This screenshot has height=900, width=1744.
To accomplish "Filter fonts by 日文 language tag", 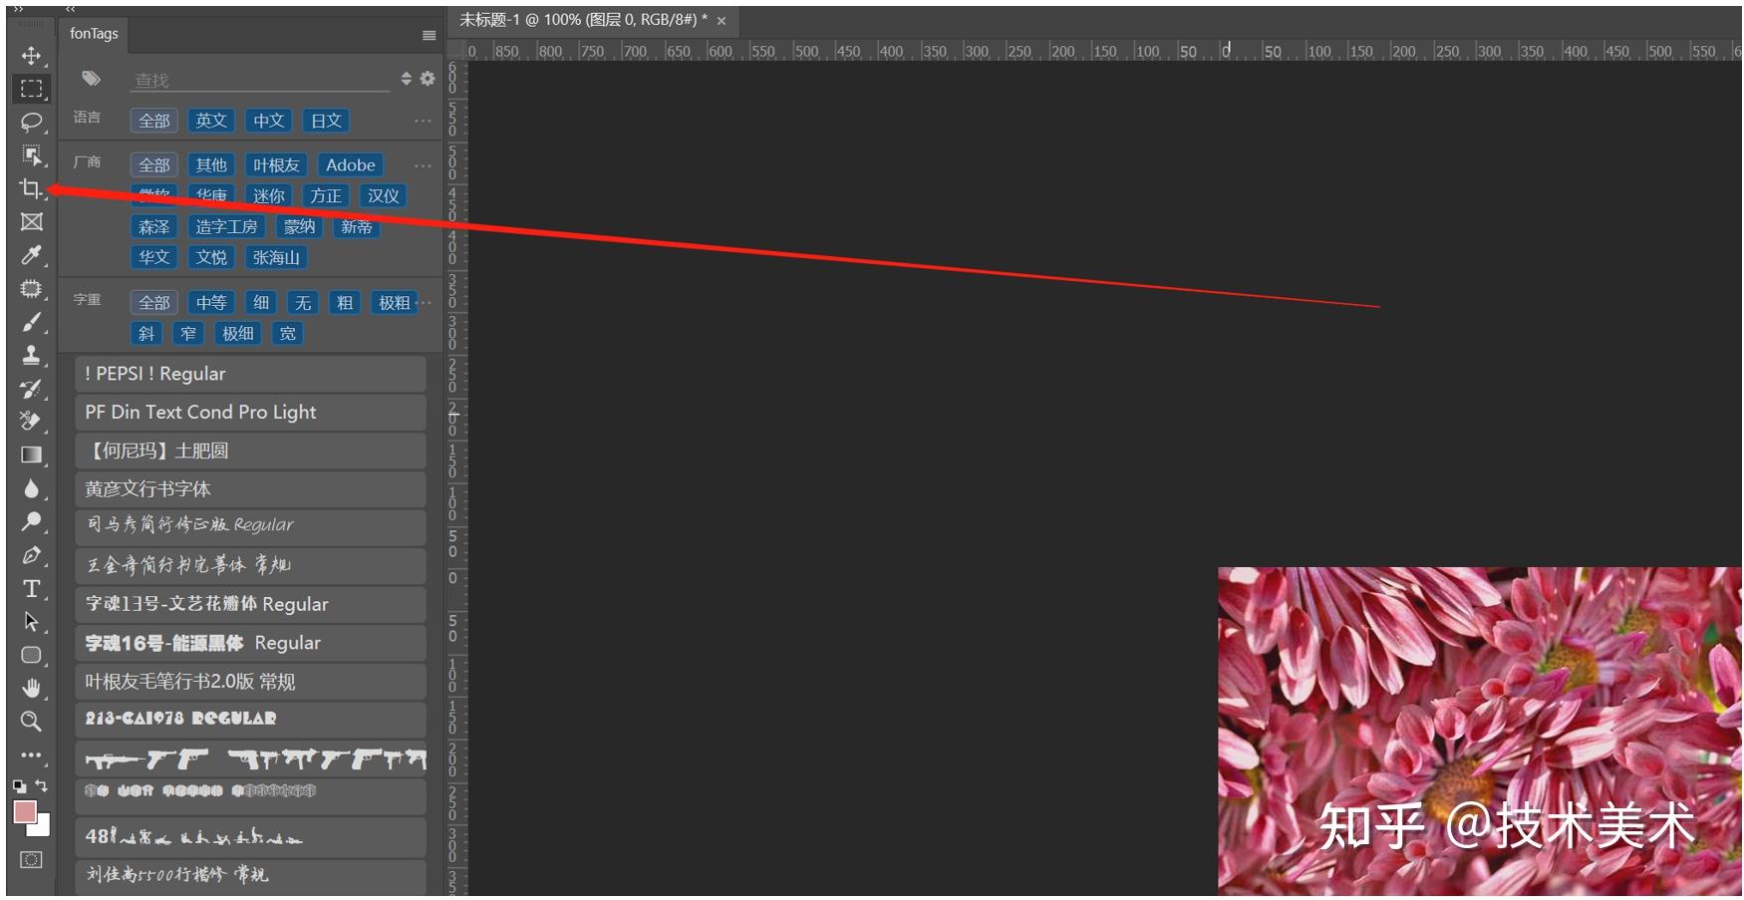I will [326, 121].
